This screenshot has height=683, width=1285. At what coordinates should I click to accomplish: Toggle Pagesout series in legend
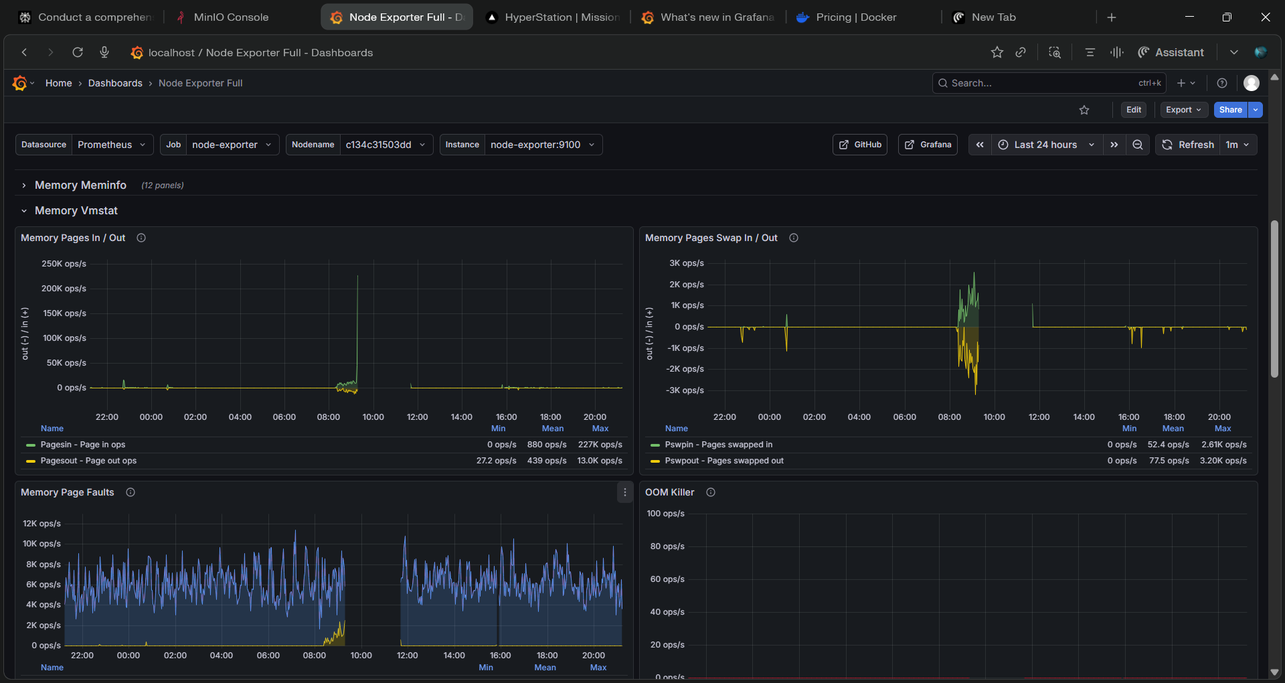coord(88,461)
